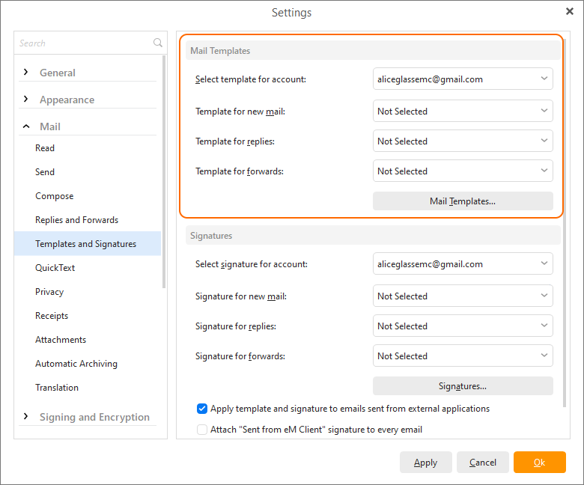The width and height of the screenshot is (584, 485).
Task: Click the Signatures... button
Action: [463, 386]
